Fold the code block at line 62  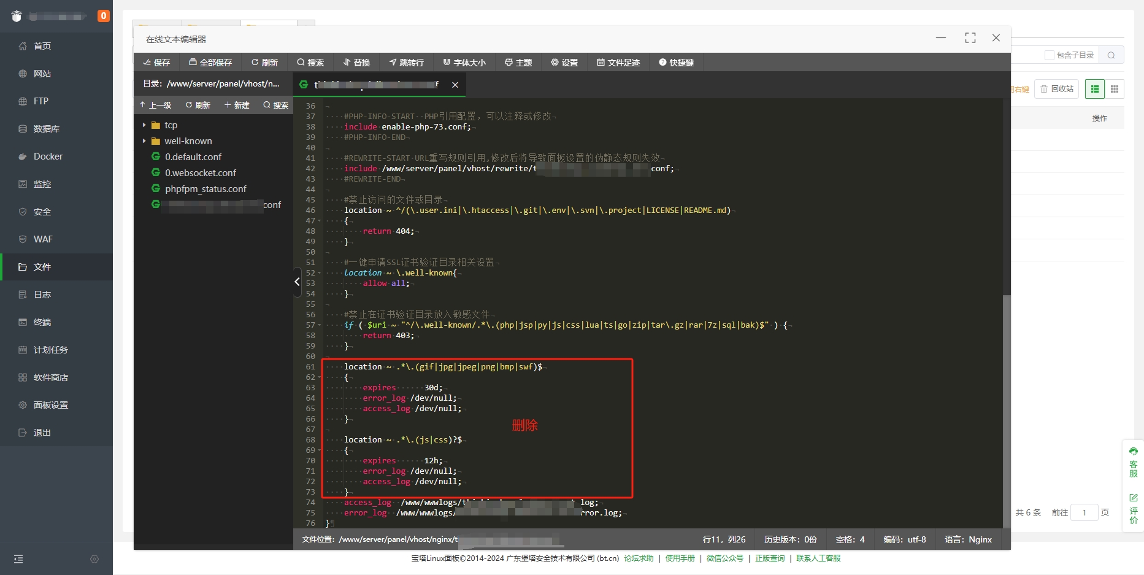(320, 377)
